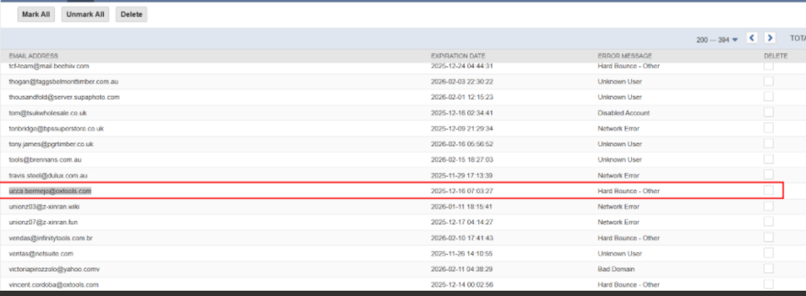Select the ucca.bermejo@oxtools.com email text
This screenshot has height=296, width=806.
(x=50, y=191)
